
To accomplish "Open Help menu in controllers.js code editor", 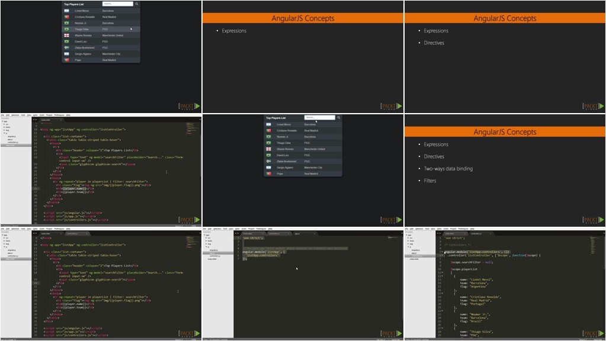I will tap(472, 229).
